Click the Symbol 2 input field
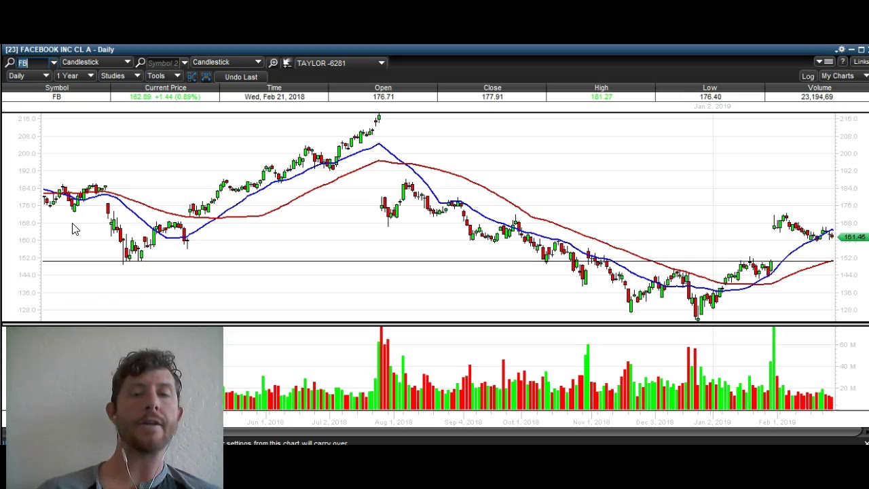The height and width of the screenshot is (489, 869). 163,62
